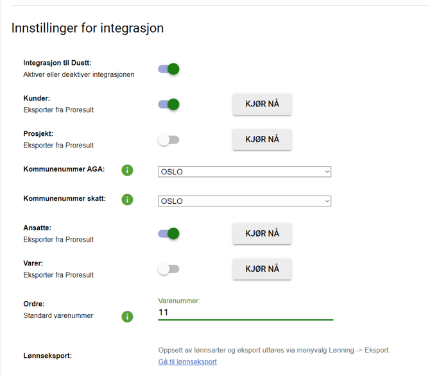Run Varer export with KJØR NÅ
Viewport: 430px width, 375px height.
pos(262,269)
